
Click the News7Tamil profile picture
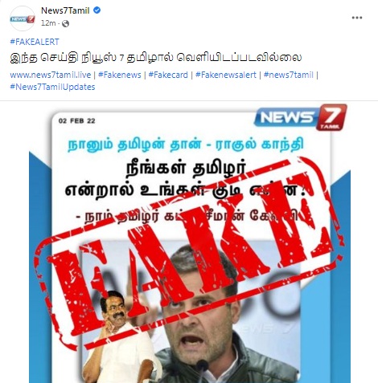pos(23,18)
